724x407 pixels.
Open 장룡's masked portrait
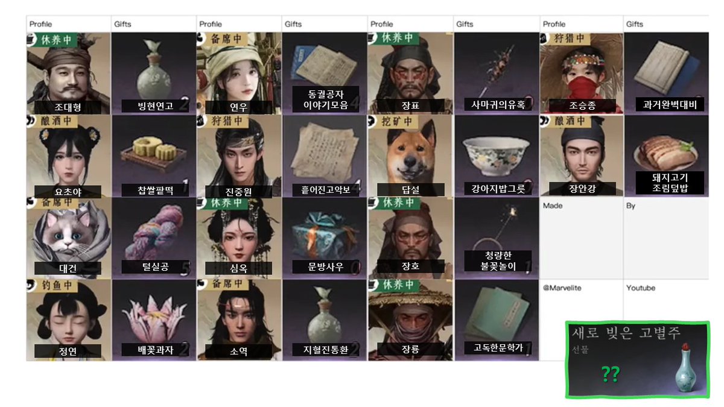411,320
